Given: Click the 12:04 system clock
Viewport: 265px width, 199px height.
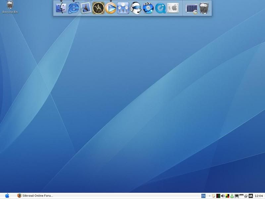Looking at the screenshot, I should (259, 196).
